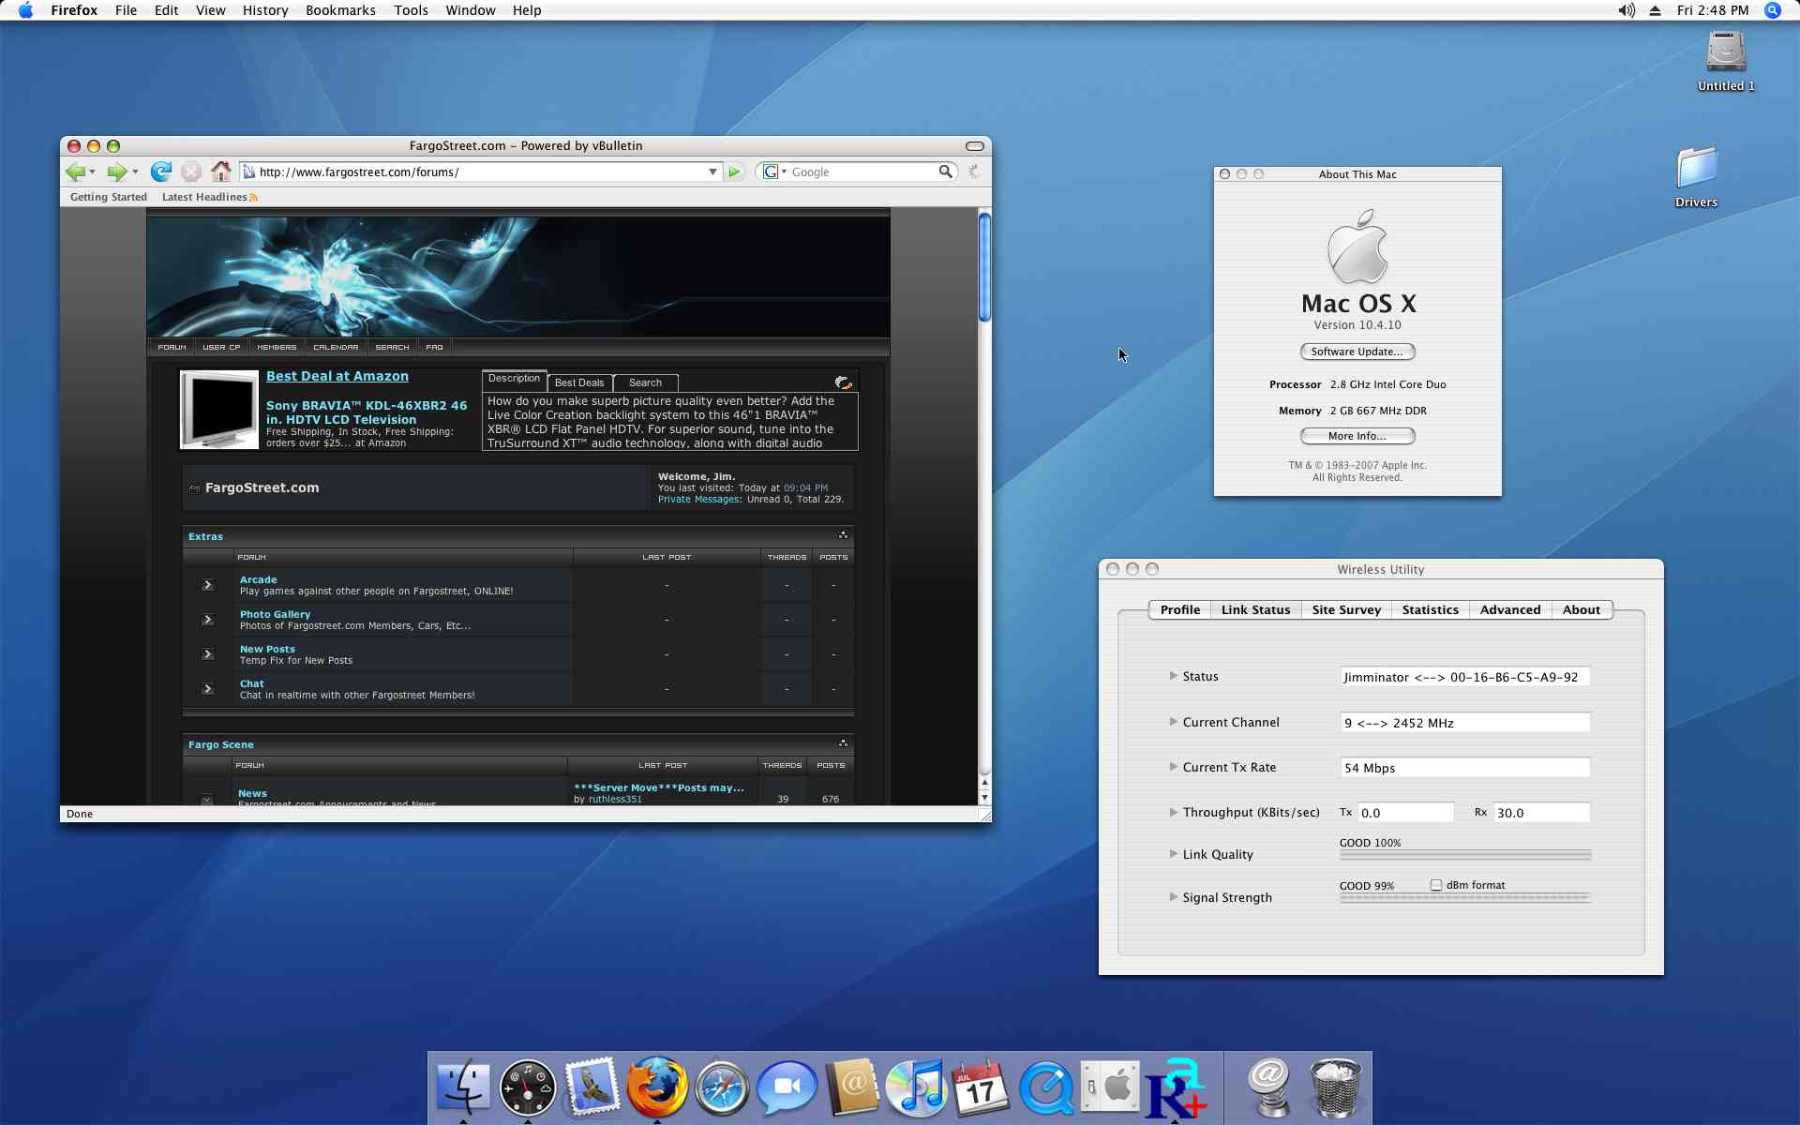Expand the Link Quality disclosure triangle
This screenshot has width=1800, height=1125.
1173,854
